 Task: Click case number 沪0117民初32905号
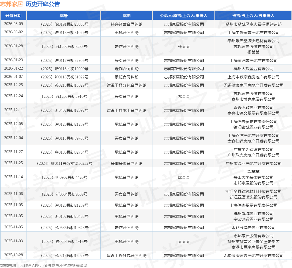pos(65,60)
